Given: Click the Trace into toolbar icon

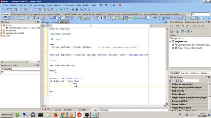Looking at the screenshot, I should [81, 10].
